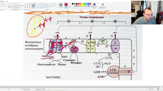This screenshot has height=91, width=163.
Task: Choose the right arrow shape
Action: point(44,6)
